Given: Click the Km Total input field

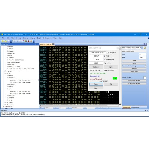Looking at the screenshot, I should point(96,56).
